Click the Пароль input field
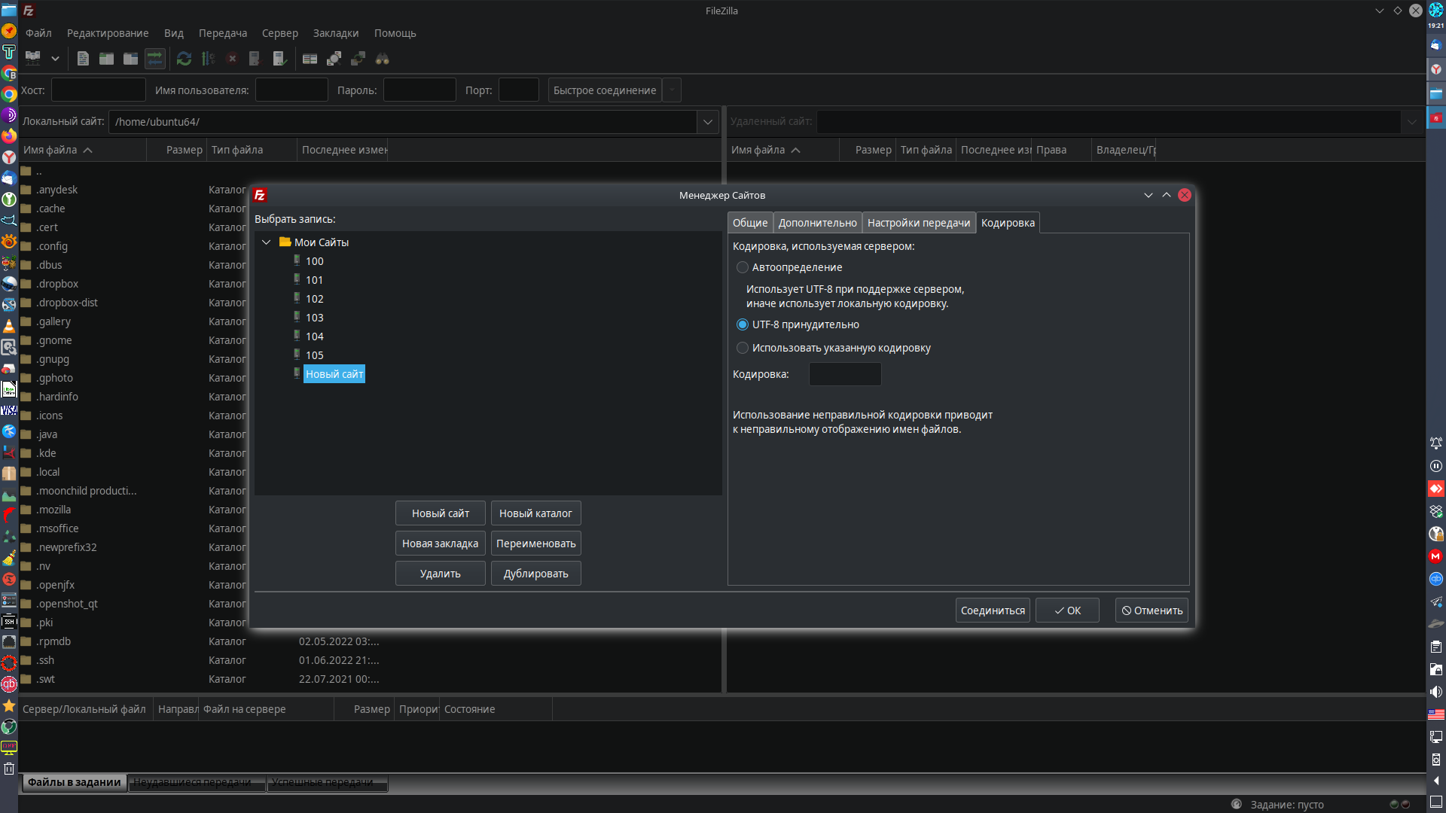The width and height of the screenshot is (1446, 813). [x=419, y=90]
